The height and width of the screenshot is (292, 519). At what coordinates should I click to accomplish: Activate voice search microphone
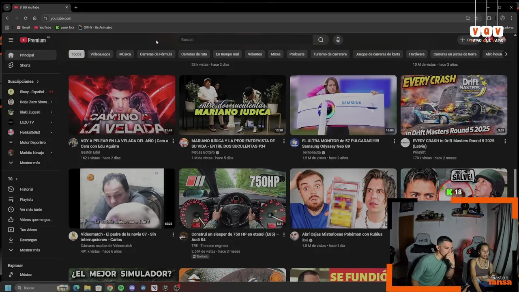(x=338, y=40)
